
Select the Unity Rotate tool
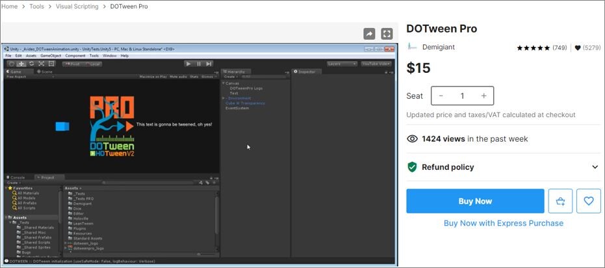(32, 64)
